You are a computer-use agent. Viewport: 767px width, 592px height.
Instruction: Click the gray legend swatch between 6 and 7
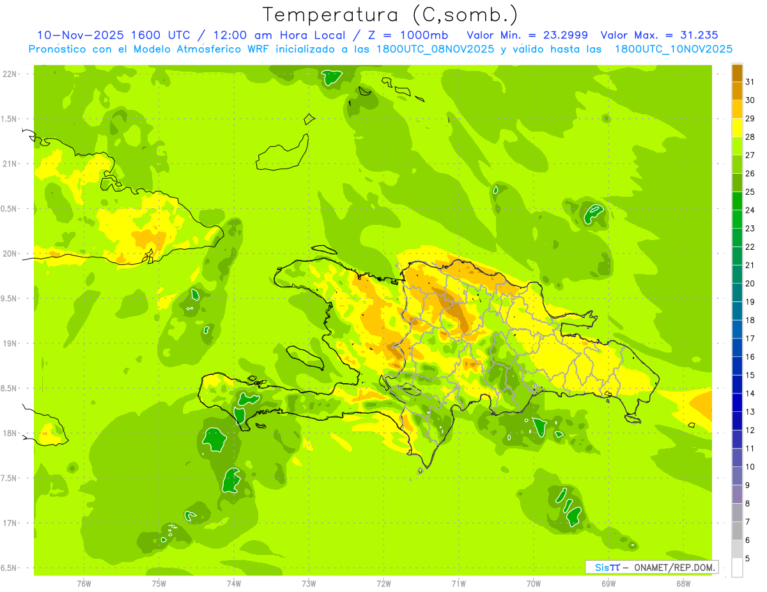737,530
